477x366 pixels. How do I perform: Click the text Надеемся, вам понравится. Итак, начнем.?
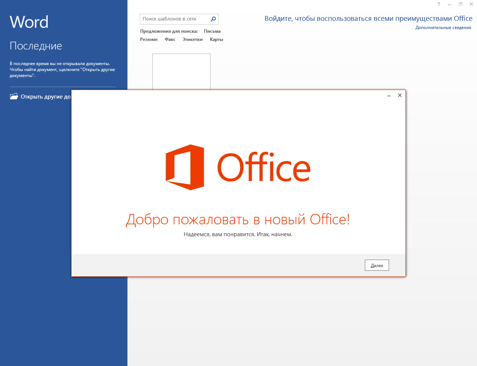point(238,234)
